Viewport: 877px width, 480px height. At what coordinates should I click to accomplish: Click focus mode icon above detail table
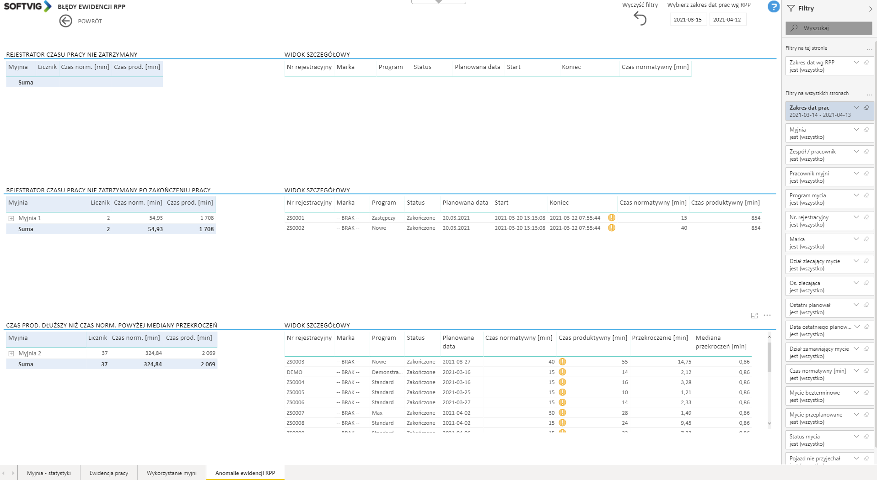point(754,316)
